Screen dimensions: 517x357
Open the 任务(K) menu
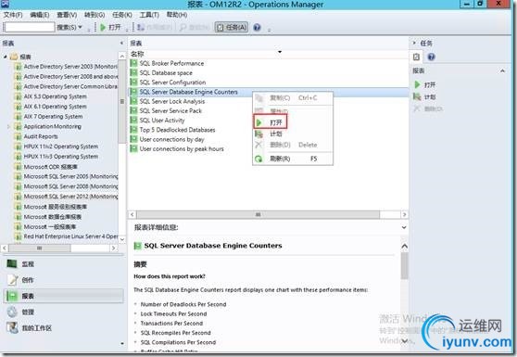pos(122,15)
